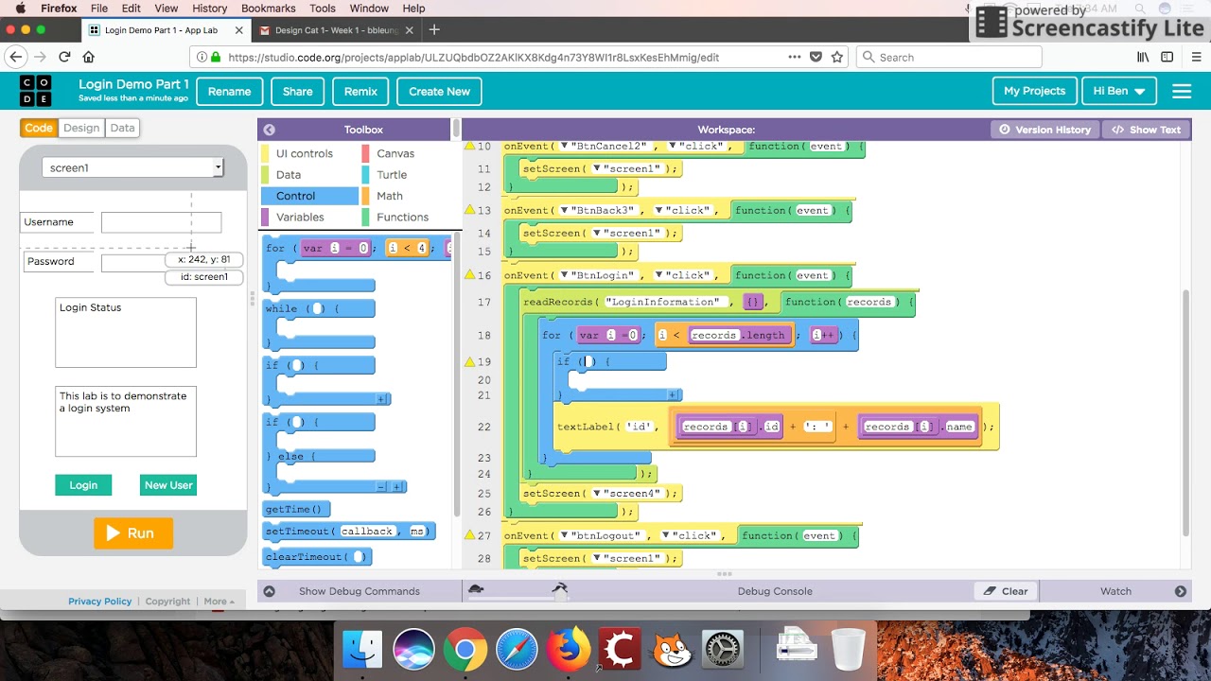Screen dimensions: 1211x681
Task: Open the Code.org logo home link
Action: pos(36,91)
